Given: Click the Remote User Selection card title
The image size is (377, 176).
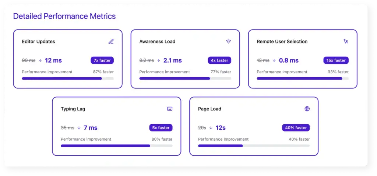Looking at the screenshot, I should pyautogui.click(x=282, y=42).
